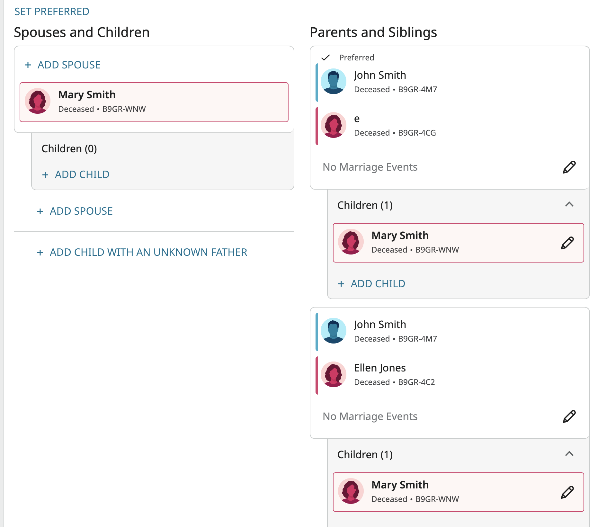Add a child in the Children (0) section
Screen dimensions: 597x527
76,174
